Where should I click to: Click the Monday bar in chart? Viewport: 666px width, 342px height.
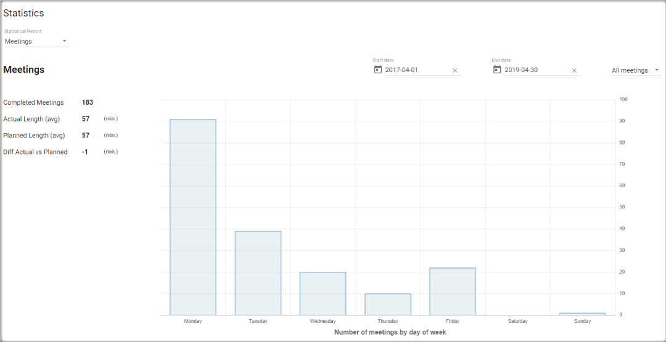coord(193,217)
